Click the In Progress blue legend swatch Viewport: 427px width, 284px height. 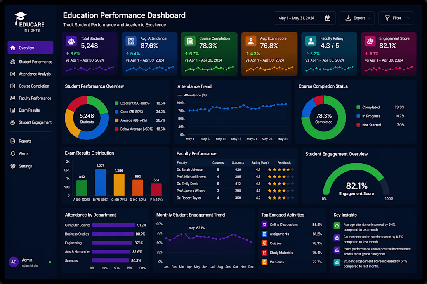click(358, 116)
